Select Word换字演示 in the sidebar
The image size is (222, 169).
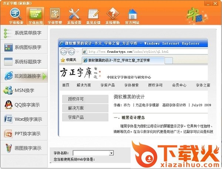click(x=24, y=119)
